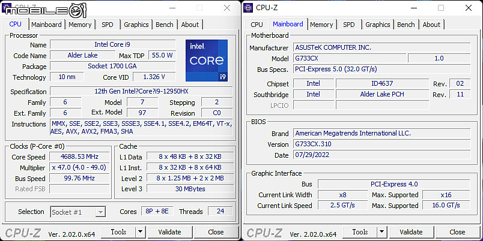Open Memory tab in right window
Viewport: 483px width, 241px height.
321,25
